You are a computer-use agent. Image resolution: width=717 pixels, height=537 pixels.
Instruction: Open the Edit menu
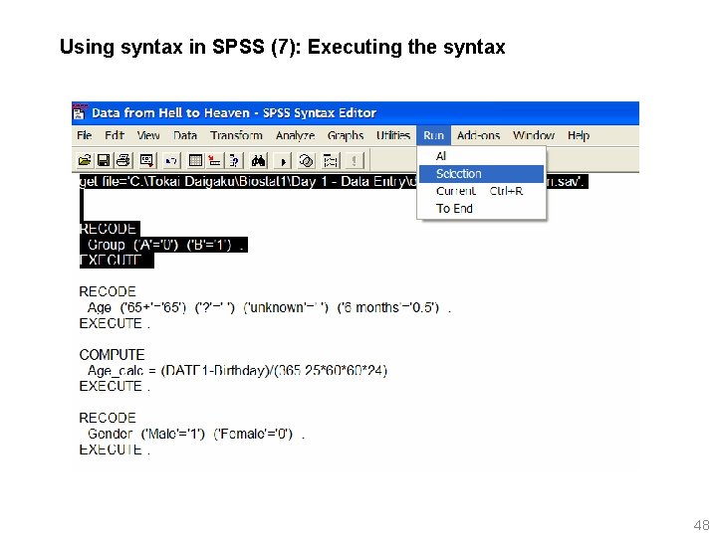[x=115, y=135]
